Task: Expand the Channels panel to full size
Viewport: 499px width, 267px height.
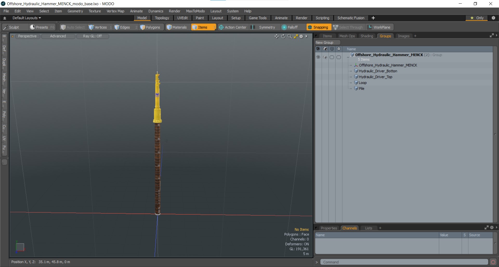Action: (486, 228)
